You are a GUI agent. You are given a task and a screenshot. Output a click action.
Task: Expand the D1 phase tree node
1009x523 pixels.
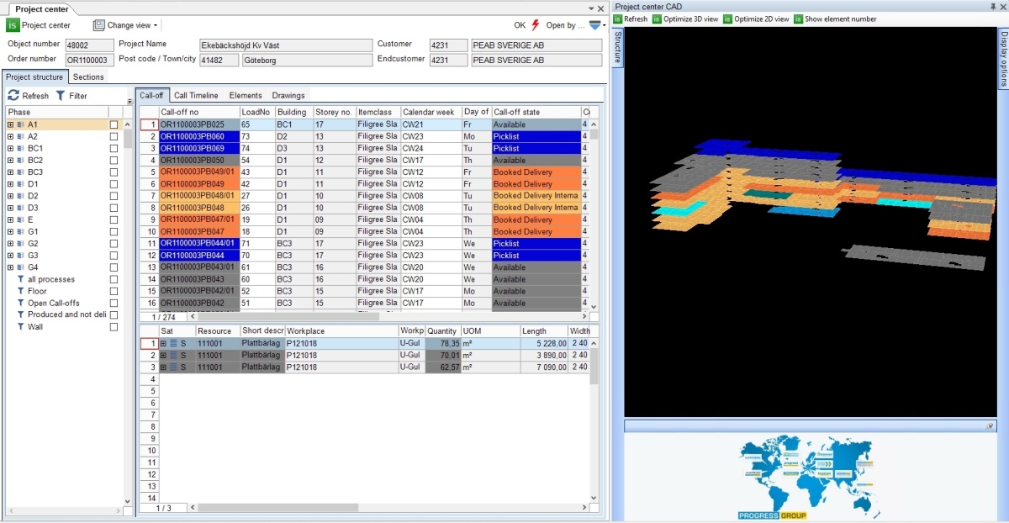point(10,183)
